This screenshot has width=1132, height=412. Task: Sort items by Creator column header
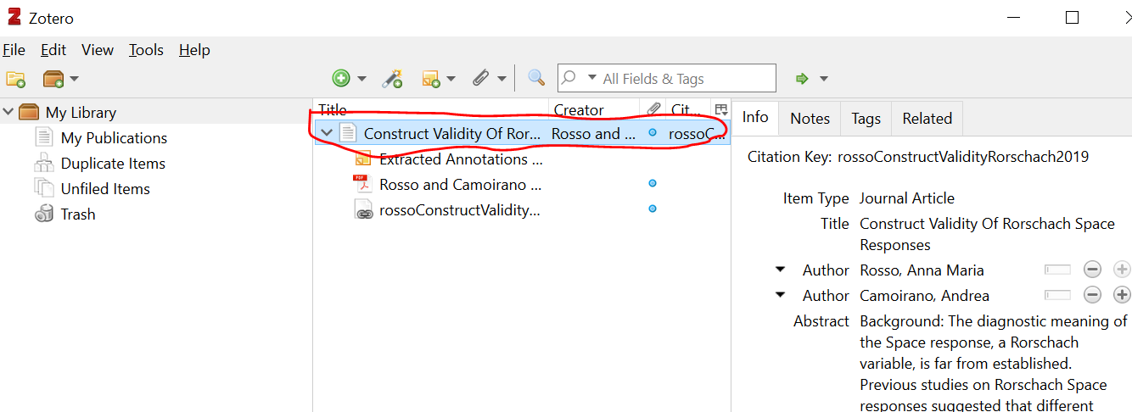[x=593, y=109]
